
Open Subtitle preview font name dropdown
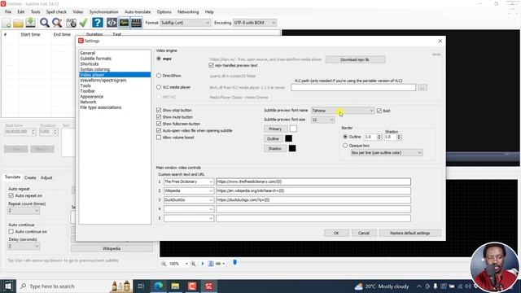pos(343,111)
